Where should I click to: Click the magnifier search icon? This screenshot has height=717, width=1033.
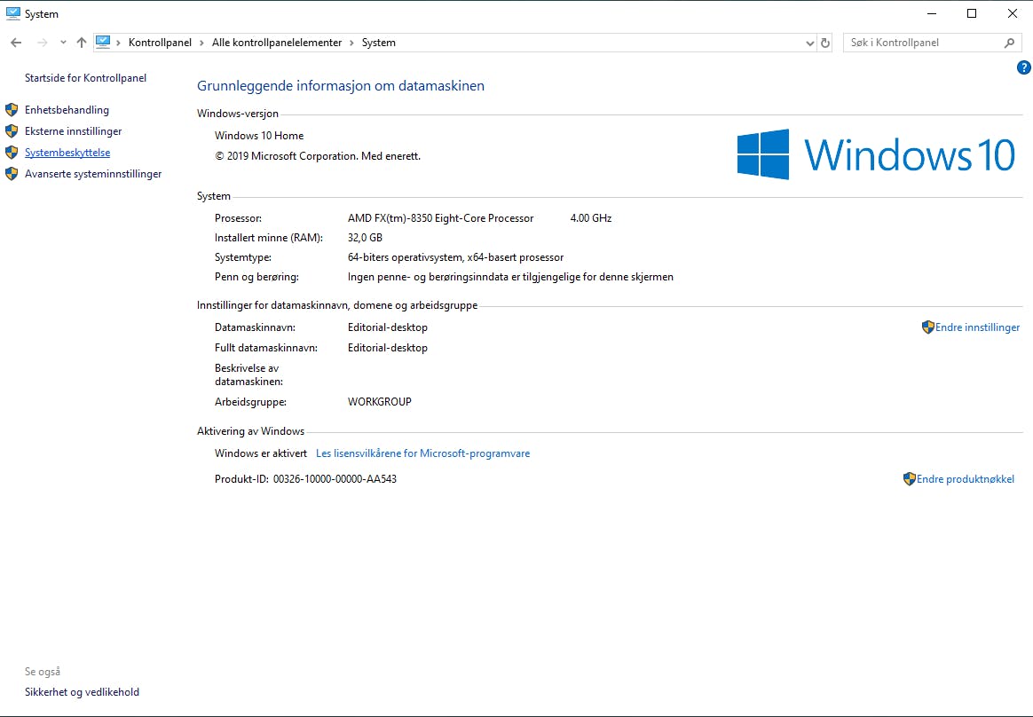point(1009,43)
